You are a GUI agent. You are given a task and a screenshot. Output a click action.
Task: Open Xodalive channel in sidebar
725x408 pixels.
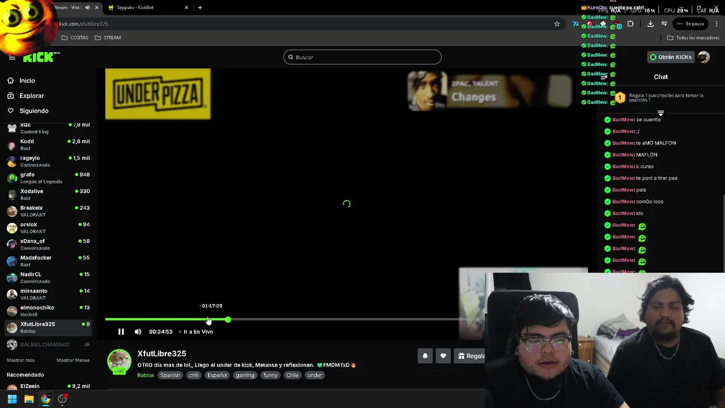48,194
